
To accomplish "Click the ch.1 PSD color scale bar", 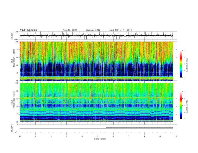I will pos(181,64).
